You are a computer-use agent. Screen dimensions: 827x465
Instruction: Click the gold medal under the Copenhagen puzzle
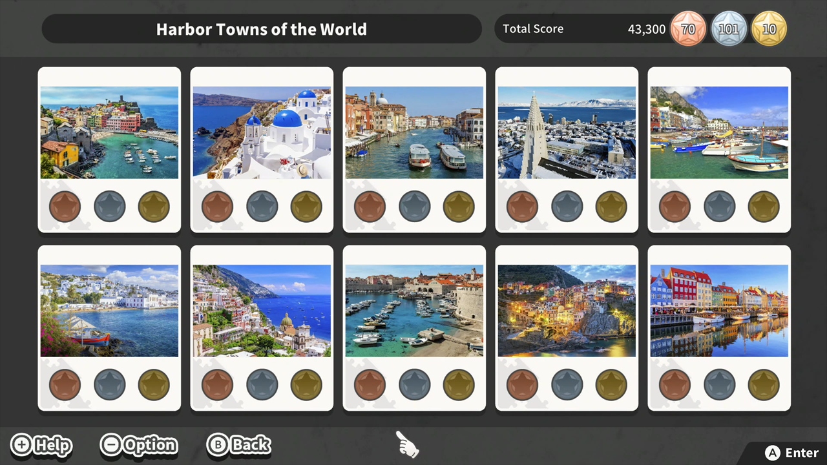click(764, 385)
